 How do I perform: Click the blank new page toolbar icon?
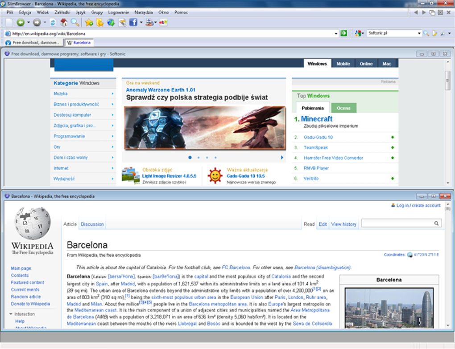(x=9, y=22)
